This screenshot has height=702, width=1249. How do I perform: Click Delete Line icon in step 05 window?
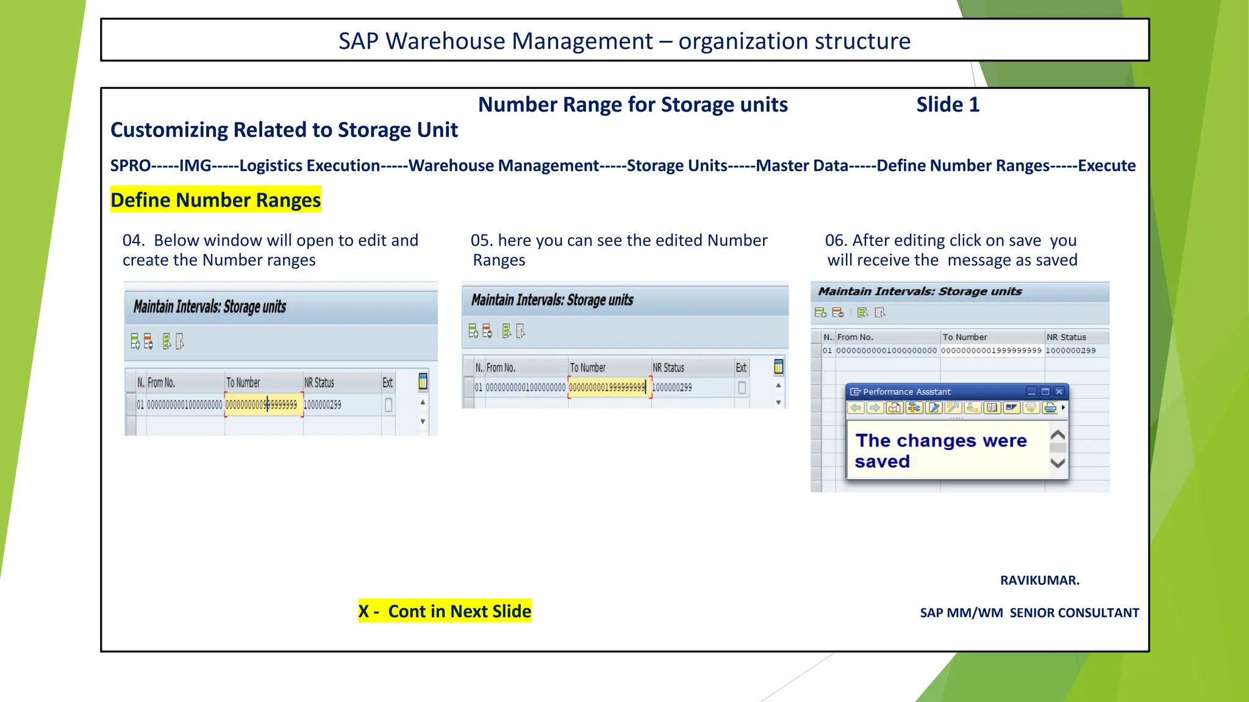[487, 331]
